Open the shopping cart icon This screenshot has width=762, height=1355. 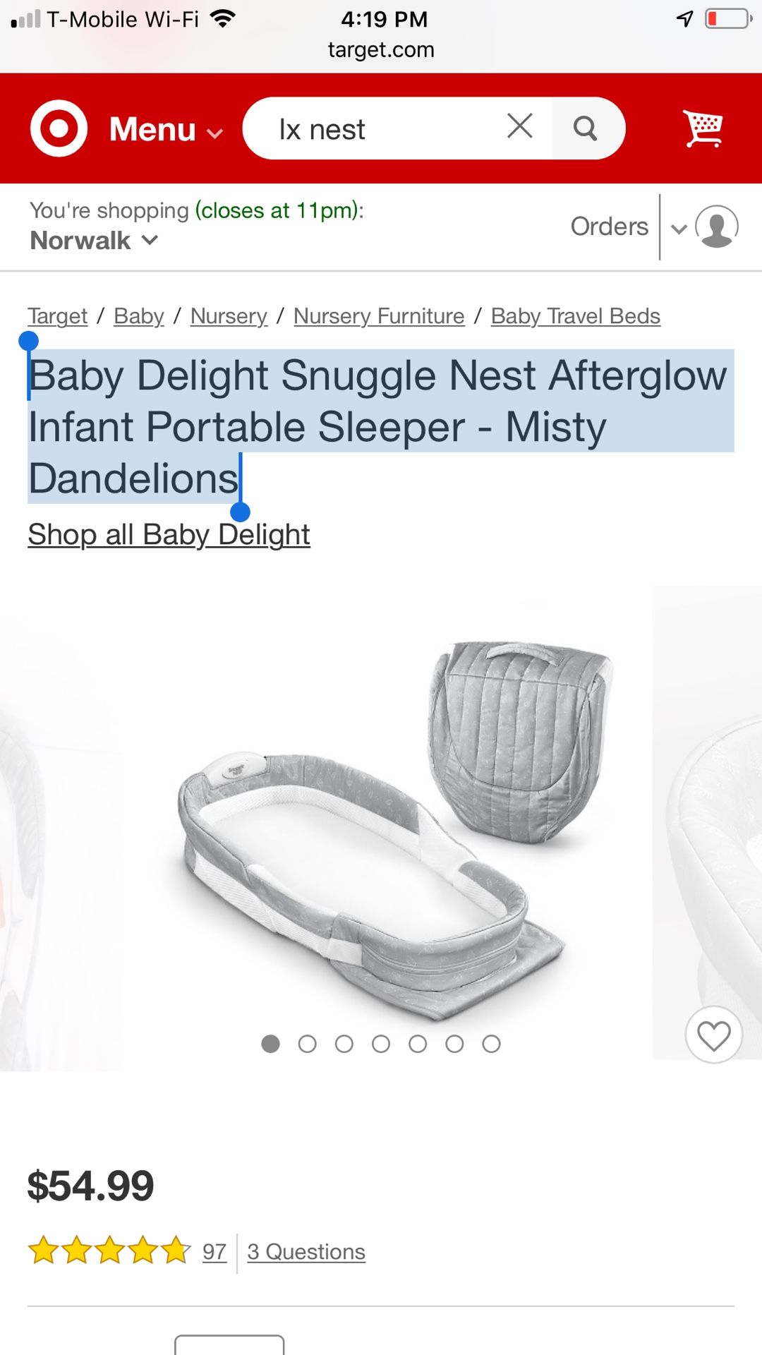coord(703,128)
